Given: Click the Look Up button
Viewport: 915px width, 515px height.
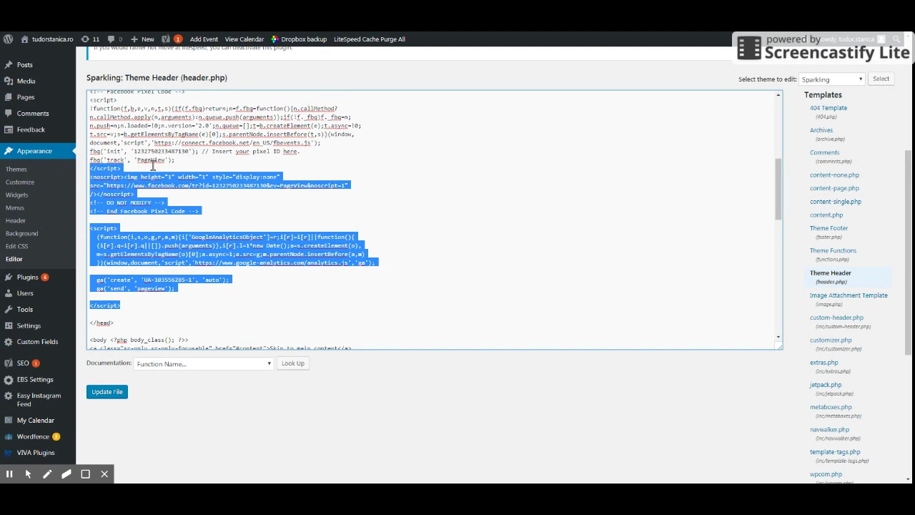Looking at the screenshot, I should (x=293, y=363).
